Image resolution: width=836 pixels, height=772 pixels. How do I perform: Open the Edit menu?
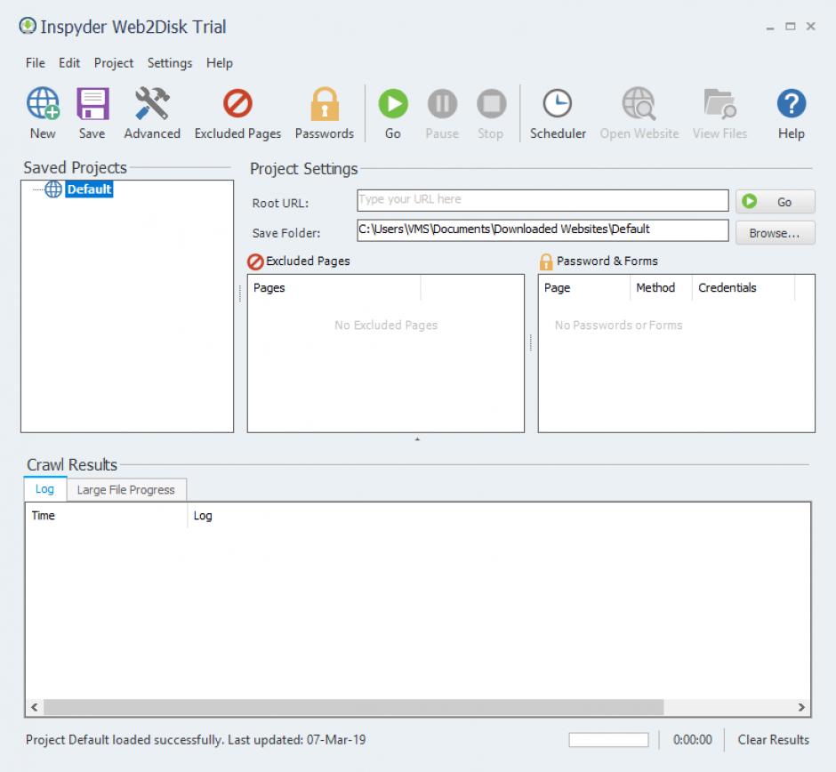pos(69,63)
